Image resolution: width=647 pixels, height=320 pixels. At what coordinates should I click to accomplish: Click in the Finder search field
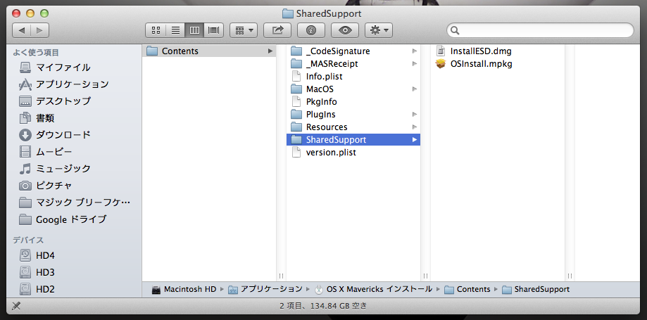(540, 30)
